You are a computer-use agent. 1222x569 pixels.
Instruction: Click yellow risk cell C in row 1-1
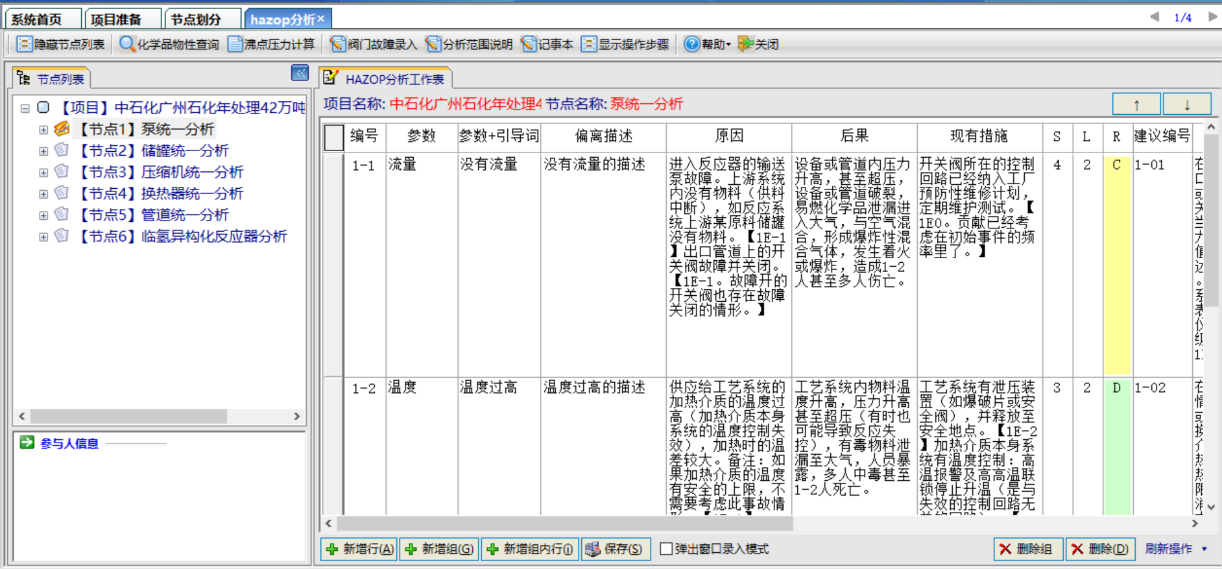(1117, 265)
